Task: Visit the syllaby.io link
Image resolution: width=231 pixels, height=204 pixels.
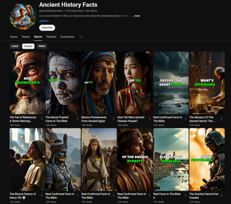Action: 44,21
